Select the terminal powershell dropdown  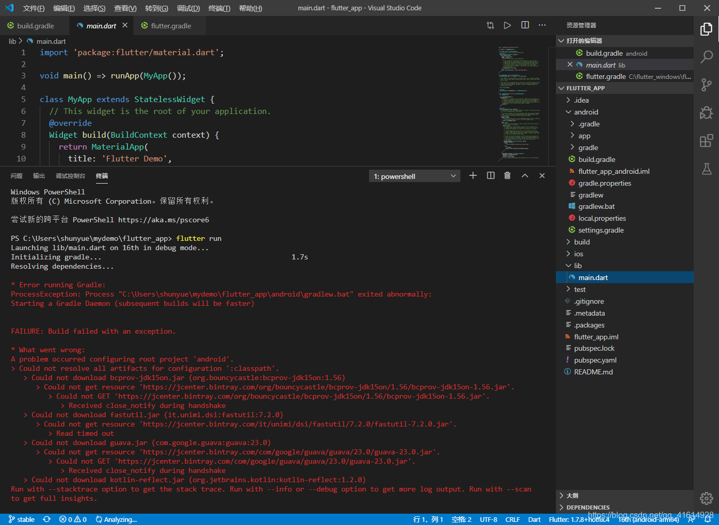(415, 176)
